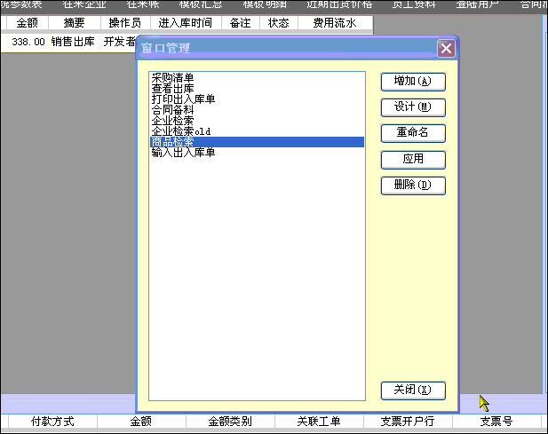Select 采购清单 in the window list
The width and height of the screenshot is (548, 434).
point(172,78)
